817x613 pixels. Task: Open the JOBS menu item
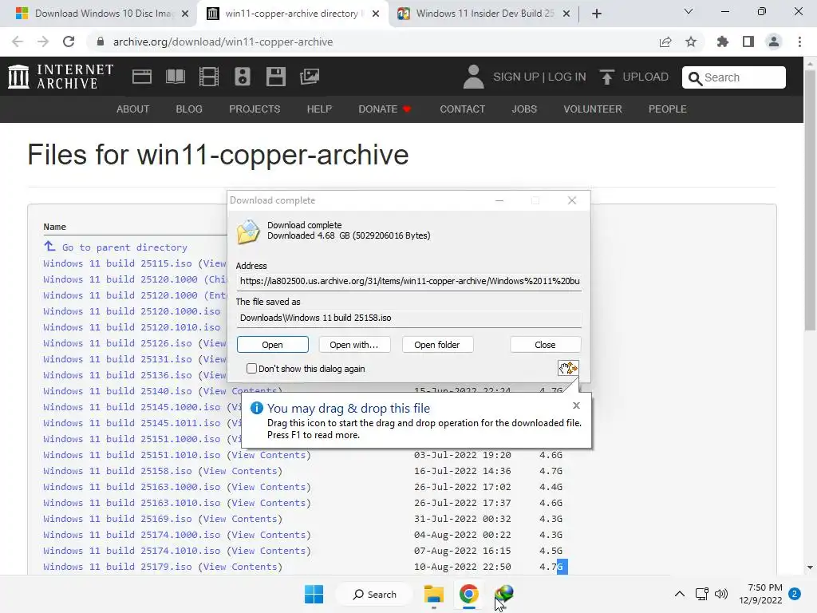(x=524, y=109)
